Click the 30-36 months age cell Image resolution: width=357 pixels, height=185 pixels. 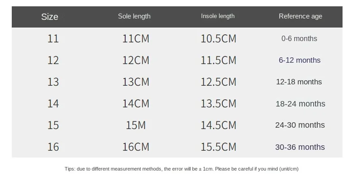point(300,147)
